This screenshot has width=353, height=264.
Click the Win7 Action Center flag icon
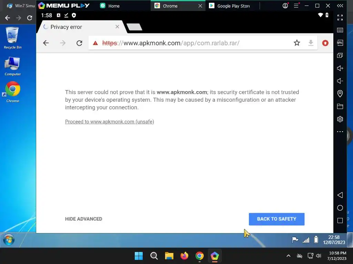(x=295, y=240)
